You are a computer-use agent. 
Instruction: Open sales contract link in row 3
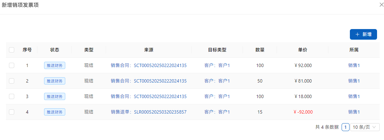[x=149, y=96]
